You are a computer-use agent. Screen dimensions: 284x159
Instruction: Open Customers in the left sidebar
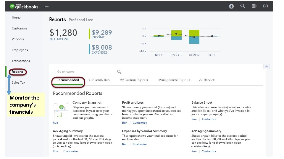pyautogui.click(x=20, y=28)
